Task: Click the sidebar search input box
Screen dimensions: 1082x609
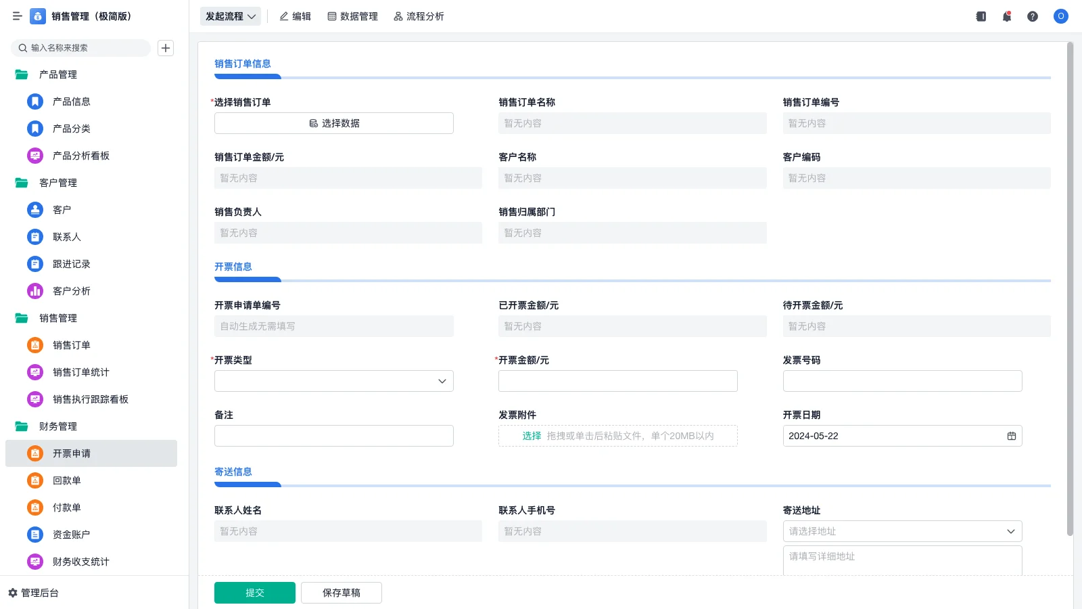Action: tap(81, 48)
